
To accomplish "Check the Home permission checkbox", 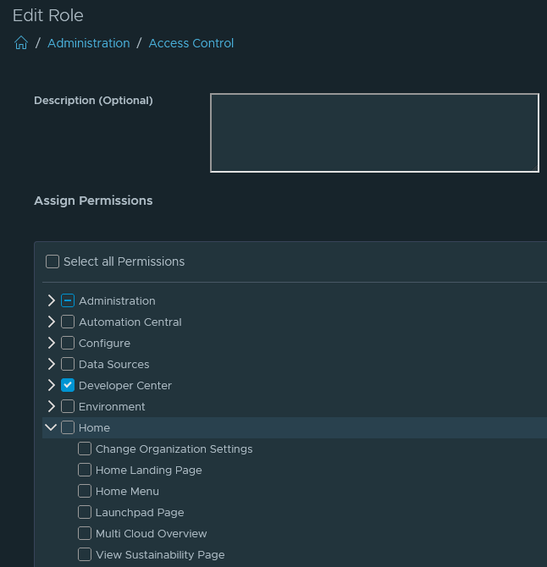I will point(68,427).
